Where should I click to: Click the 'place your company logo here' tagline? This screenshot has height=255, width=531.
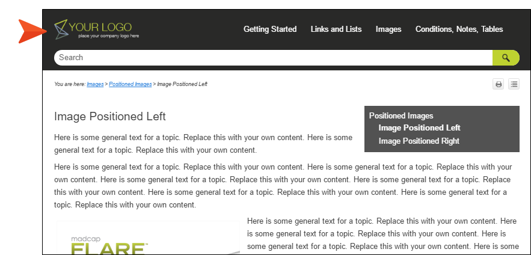point(109,36)
